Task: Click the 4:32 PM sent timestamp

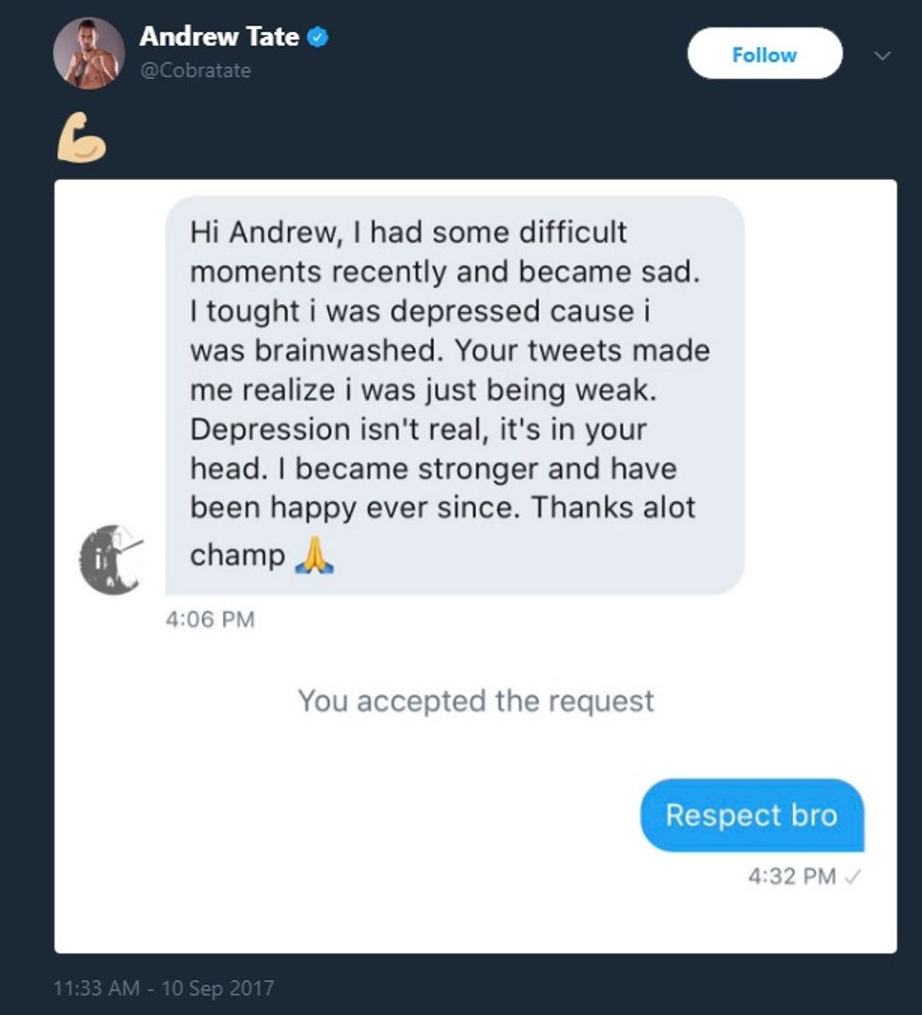Action: tap(791, 877)
